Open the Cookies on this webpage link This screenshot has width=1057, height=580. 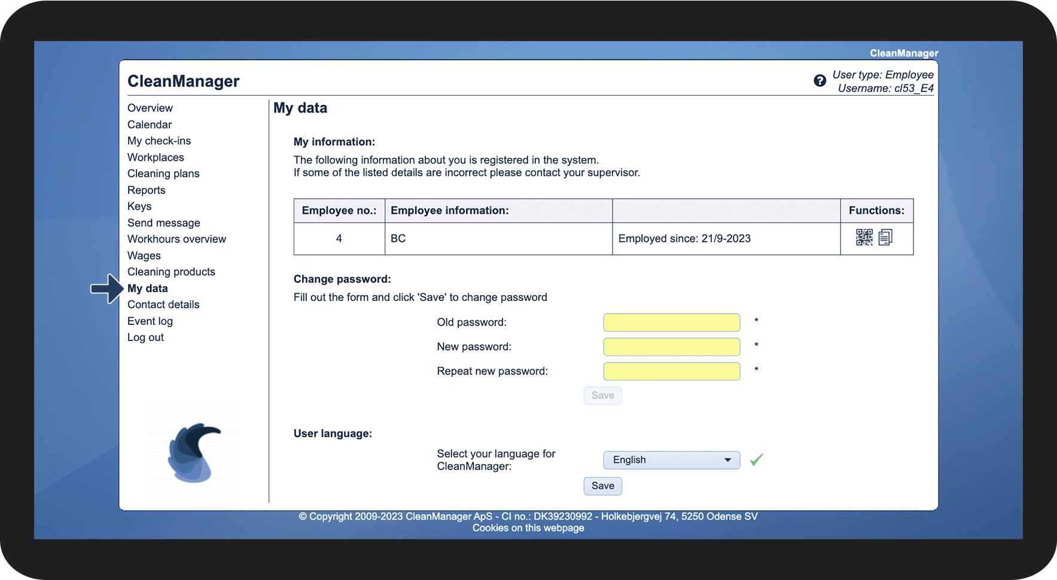(528, 528)
